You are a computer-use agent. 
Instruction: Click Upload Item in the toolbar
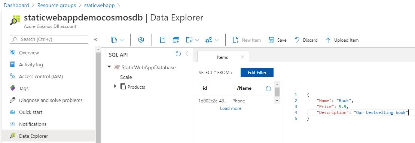point(342,40)
